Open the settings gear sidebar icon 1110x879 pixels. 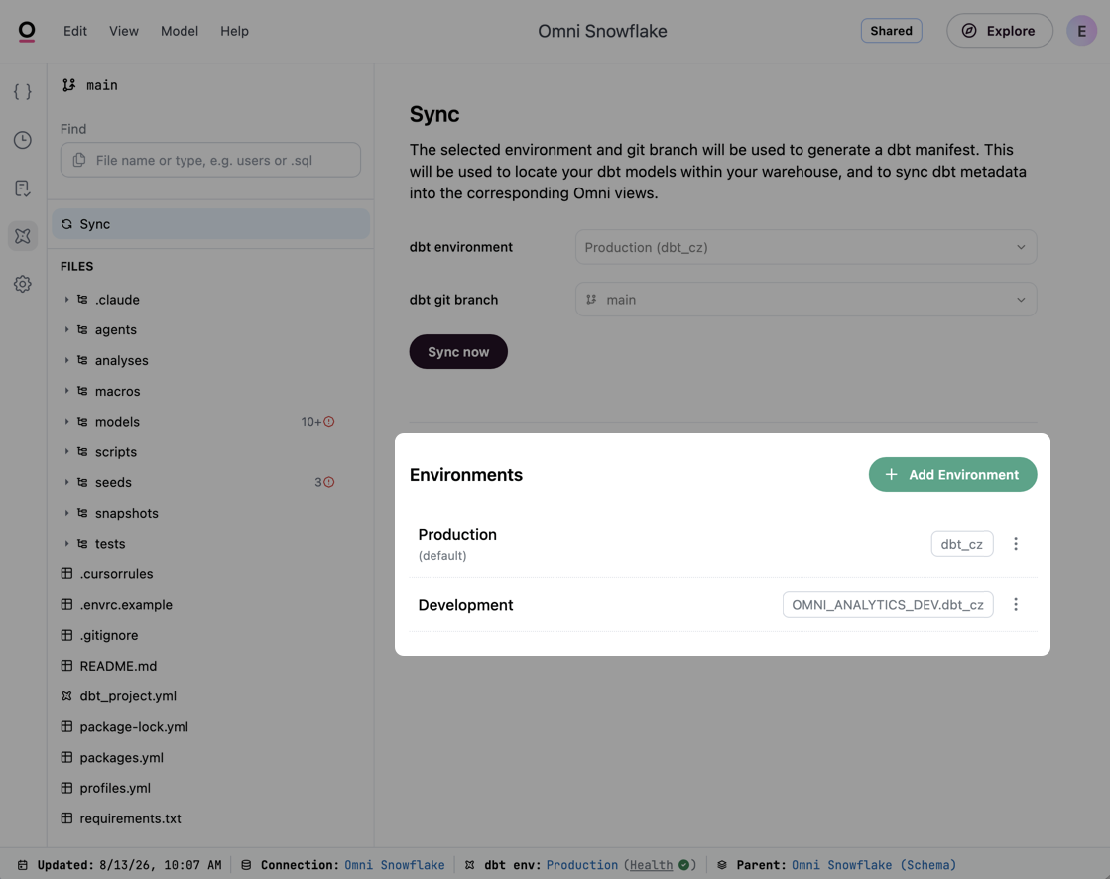coord(23,284)
